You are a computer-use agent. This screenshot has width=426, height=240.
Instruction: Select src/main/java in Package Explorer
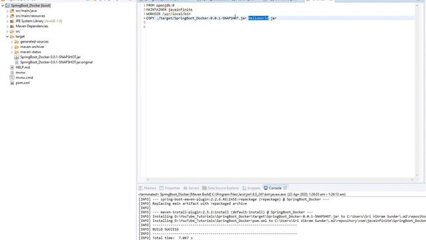[26, 11]
